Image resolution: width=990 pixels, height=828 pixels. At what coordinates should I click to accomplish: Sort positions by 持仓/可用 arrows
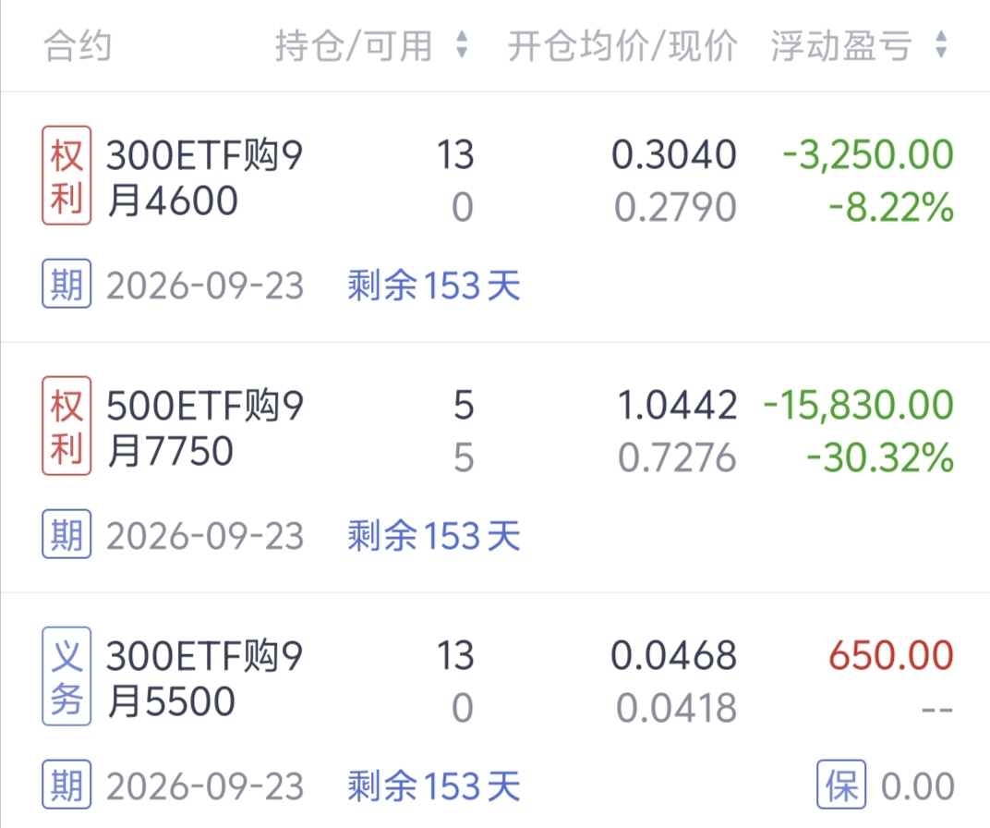coord(462,45)
